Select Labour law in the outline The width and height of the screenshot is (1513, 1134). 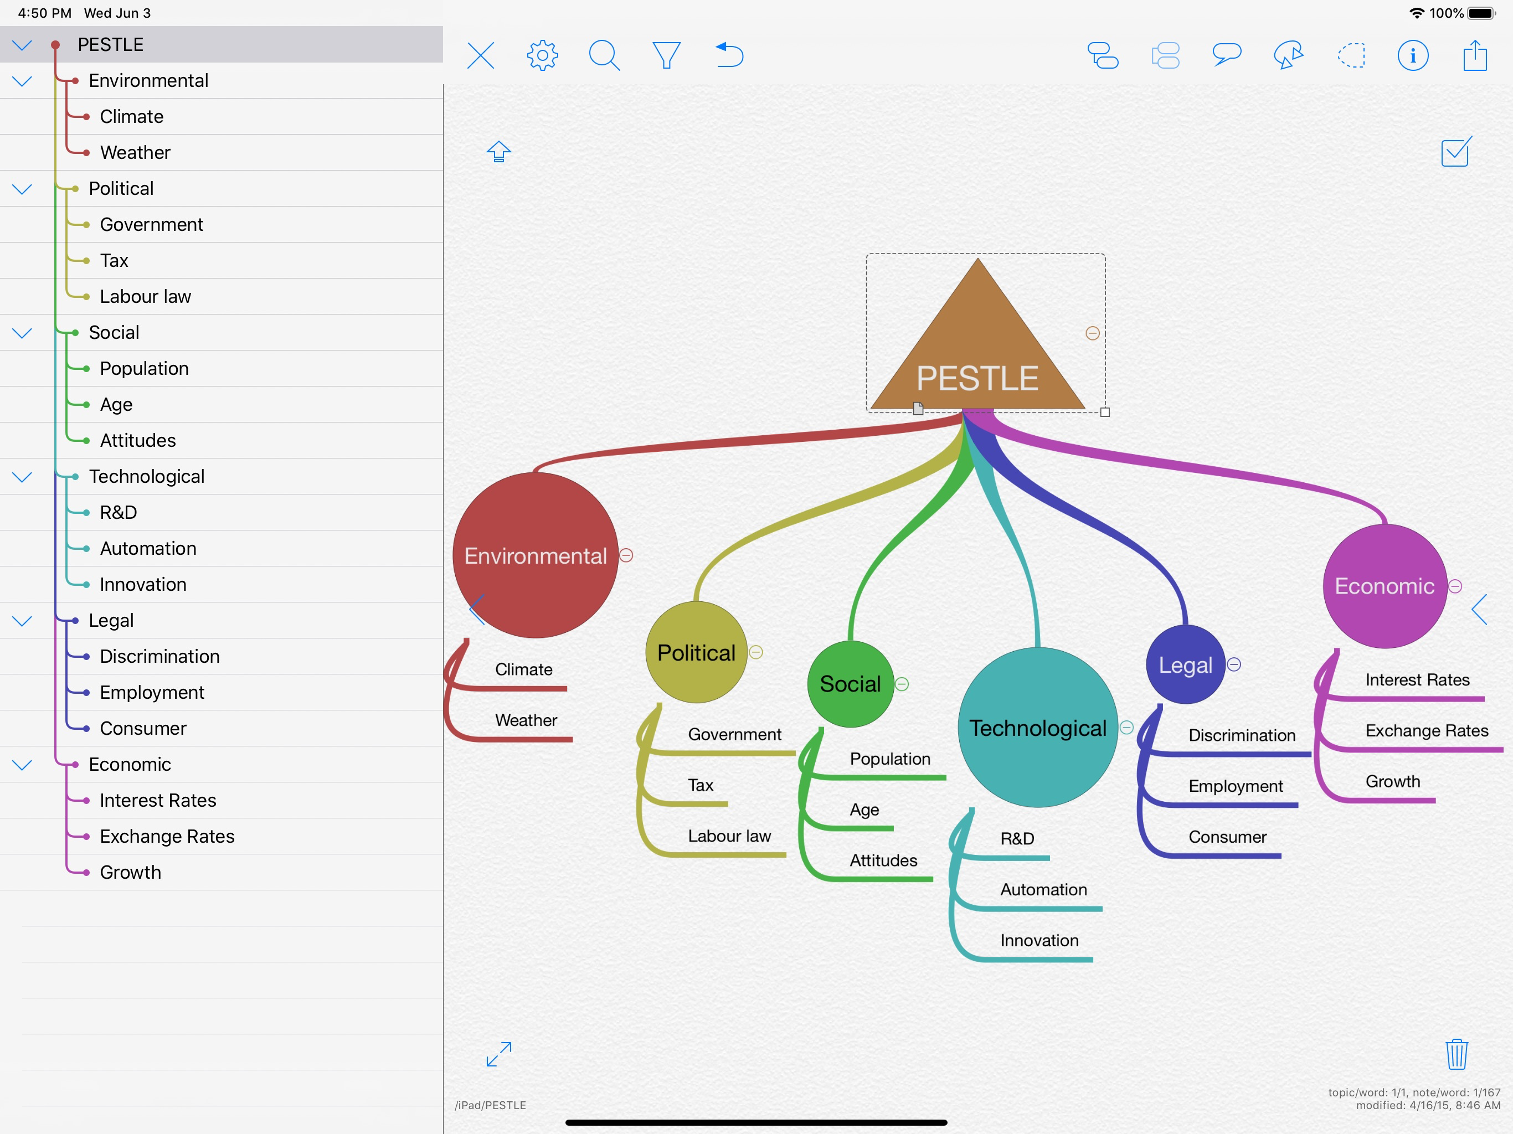tap(145, 296)
